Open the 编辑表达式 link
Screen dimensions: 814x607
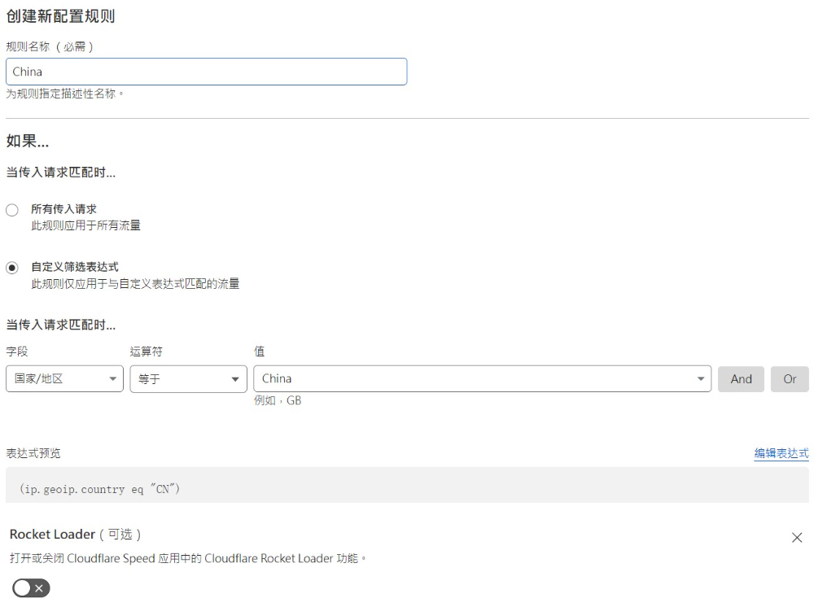(x=781, y=453)
